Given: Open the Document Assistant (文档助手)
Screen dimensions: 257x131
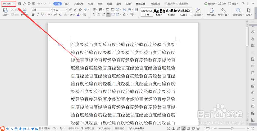Looking at the screenshot, I should click(212, 12).
